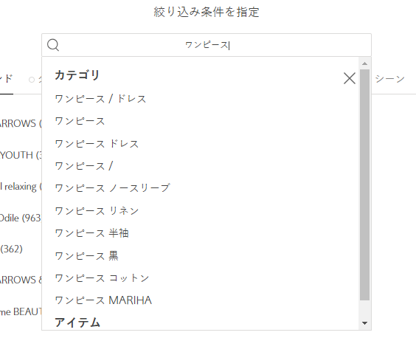Select the radio button beside the brand tab

tap(32, 80)
